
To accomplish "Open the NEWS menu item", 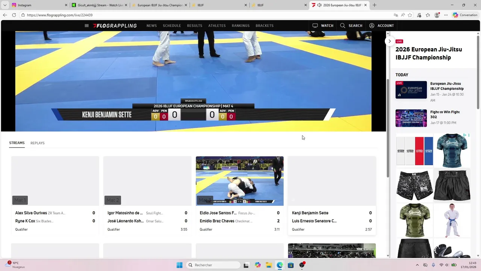I will (x=151, y=26).
